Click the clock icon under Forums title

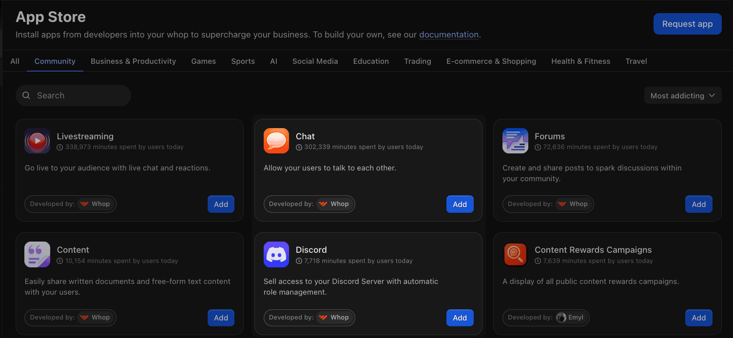(538, 147)
